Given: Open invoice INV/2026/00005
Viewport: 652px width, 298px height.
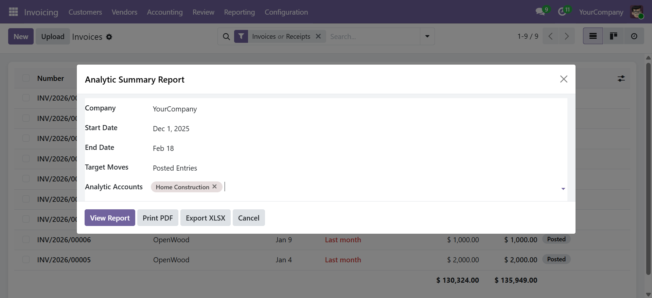Looking at the screenshot, I should pyautogui.click(x=64, y=260).
